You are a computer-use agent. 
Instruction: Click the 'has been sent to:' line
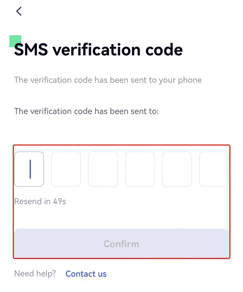[x=86, y=111]
